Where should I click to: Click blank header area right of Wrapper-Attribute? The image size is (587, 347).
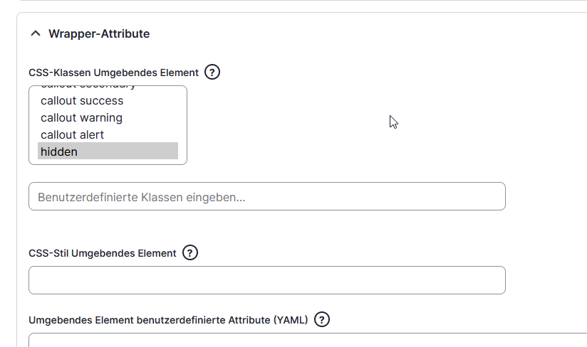pyautogui.click(x=356, y=33)
